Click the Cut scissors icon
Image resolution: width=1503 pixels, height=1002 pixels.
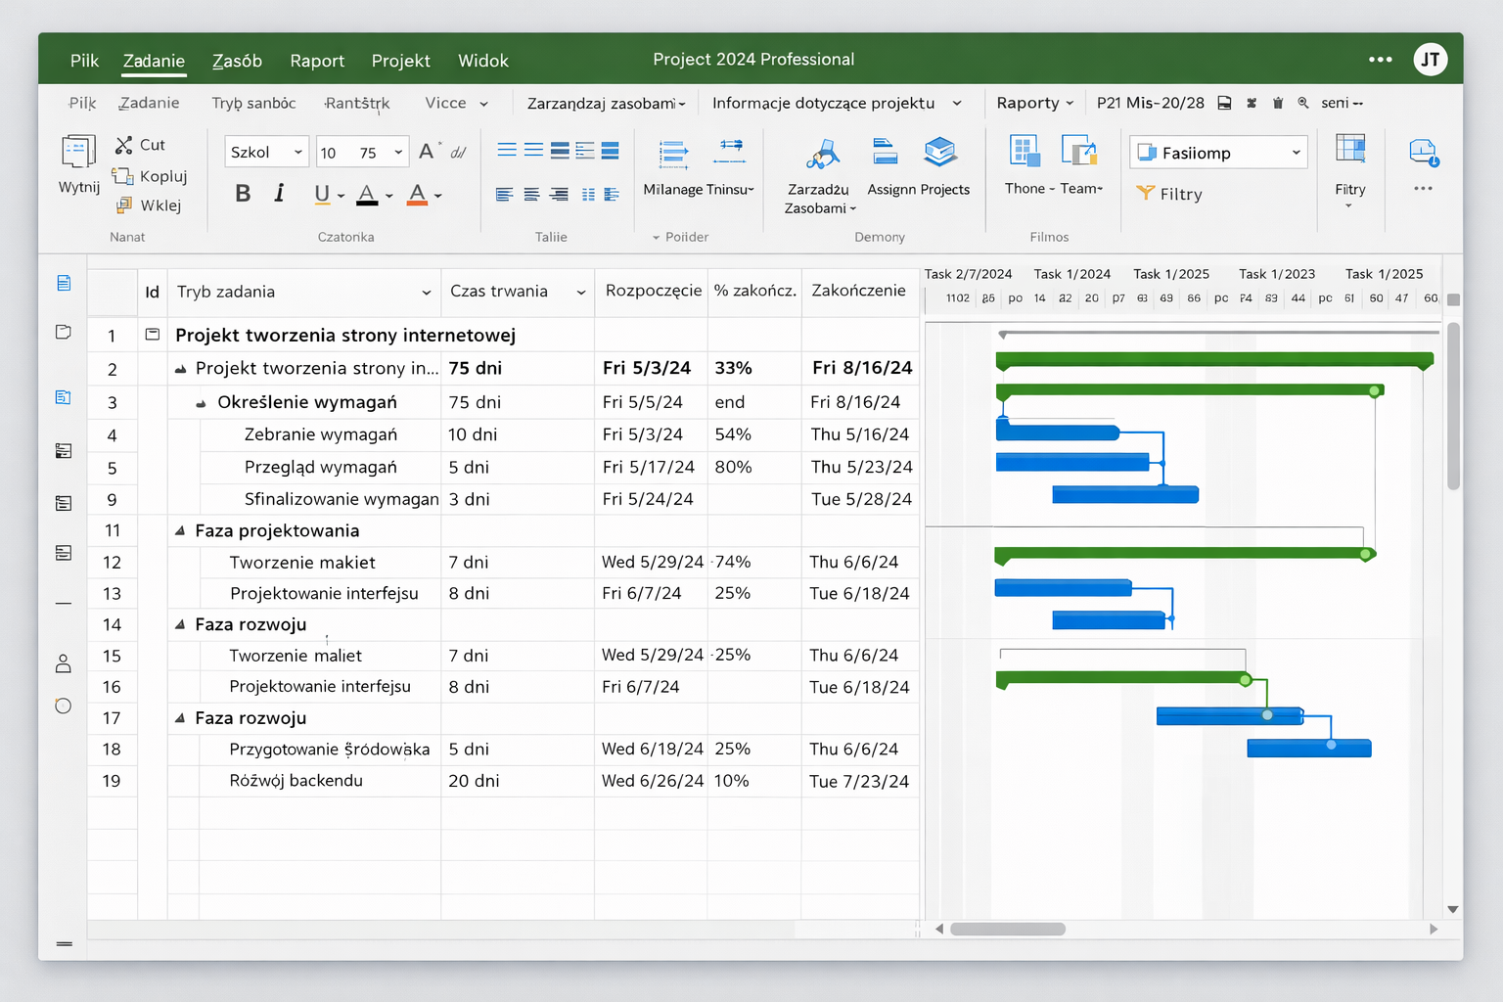pyautogui.click(x=123, y=145)
